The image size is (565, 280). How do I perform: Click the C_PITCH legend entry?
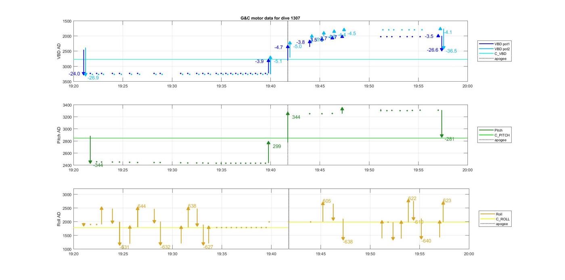[x=502, y=135]
